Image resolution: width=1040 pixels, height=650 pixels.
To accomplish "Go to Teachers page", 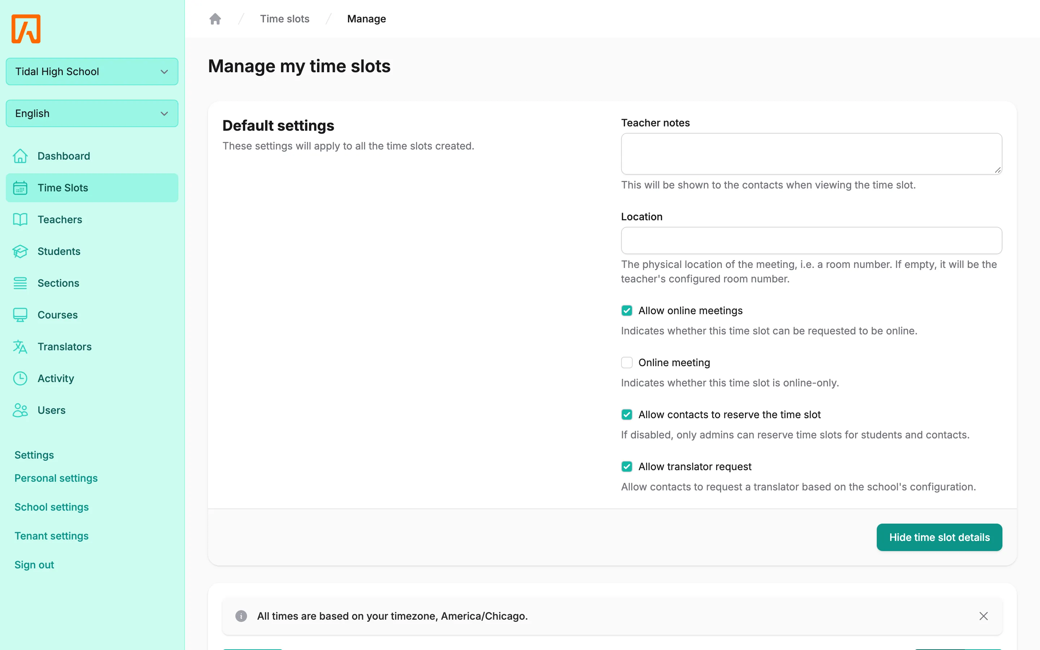I will coord(92,220).
